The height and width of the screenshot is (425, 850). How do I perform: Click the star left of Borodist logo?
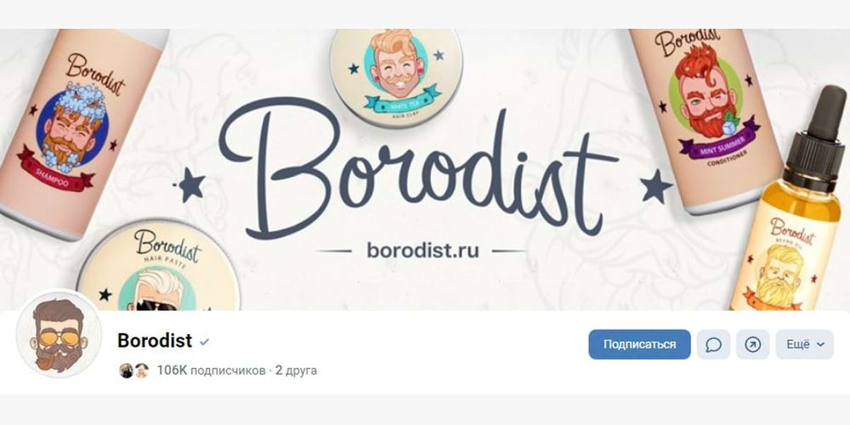[190, 184]
